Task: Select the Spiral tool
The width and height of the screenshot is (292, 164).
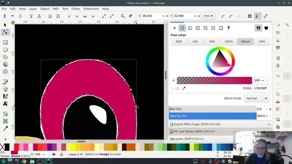Action: 5,72
